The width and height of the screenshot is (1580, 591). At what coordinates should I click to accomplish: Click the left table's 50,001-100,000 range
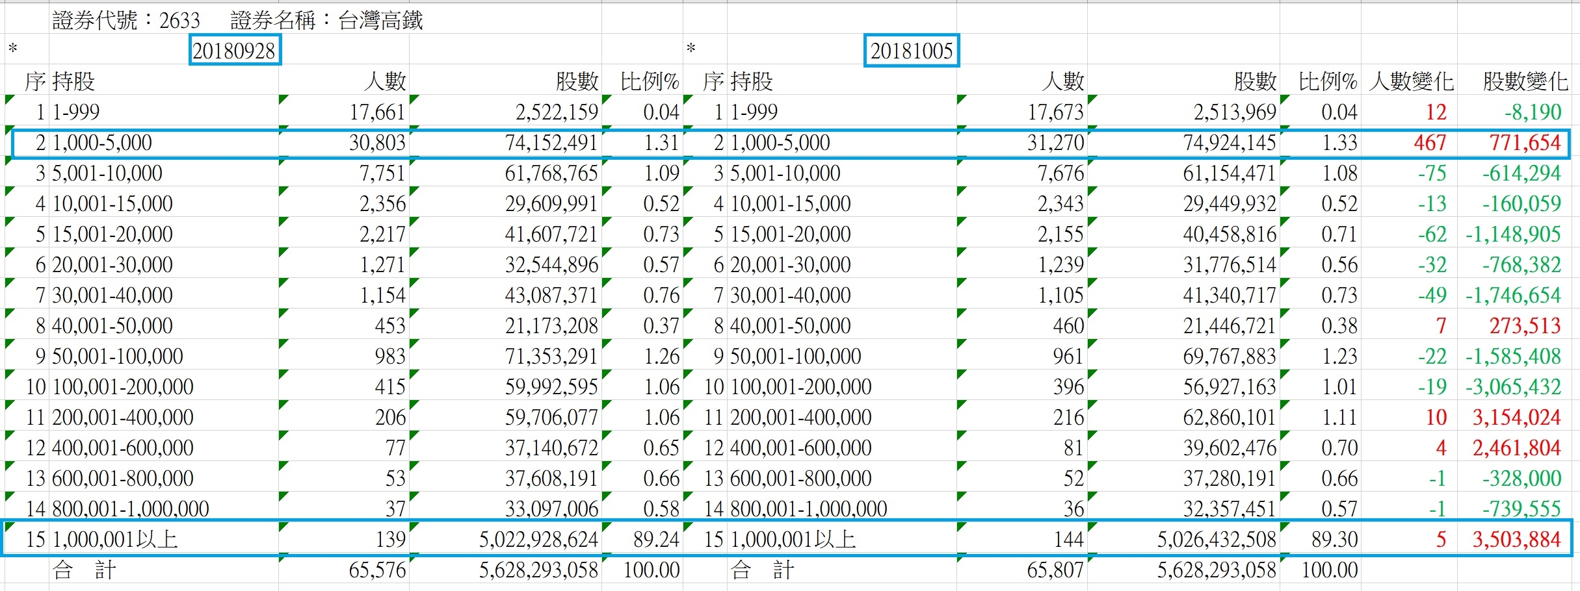click(x=118, y=356)
